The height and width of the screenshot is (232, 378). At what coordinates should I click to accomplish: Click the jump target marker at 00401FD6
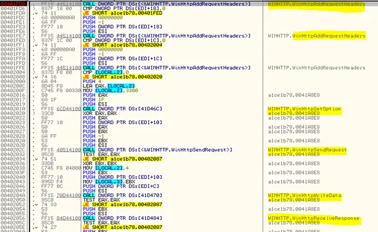pyautogui.click(x=35, y=8)
